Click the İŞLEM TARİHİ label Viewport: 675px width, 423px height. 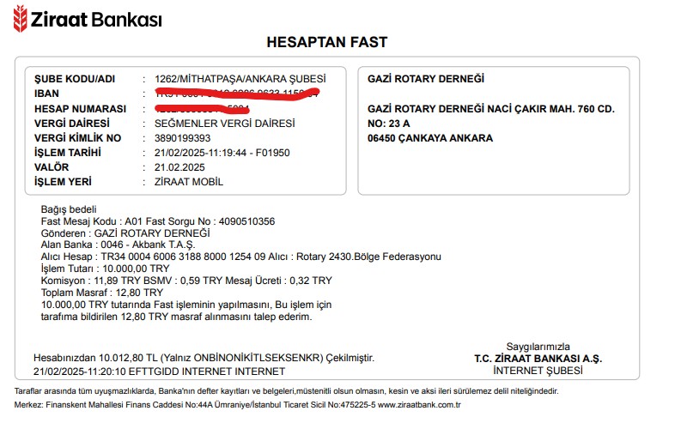(68, 153)
